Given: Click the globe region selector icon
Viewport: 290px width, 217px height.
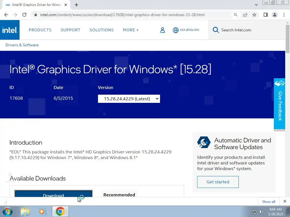Looking at the screenshot, I should pyautogui.click(x=176, y=30).
